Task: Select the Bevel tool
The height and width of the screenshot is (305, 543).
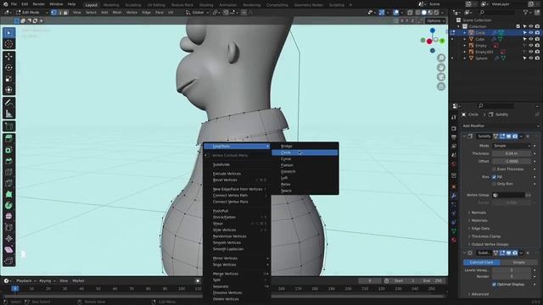Action: click(x=8, y=161)
